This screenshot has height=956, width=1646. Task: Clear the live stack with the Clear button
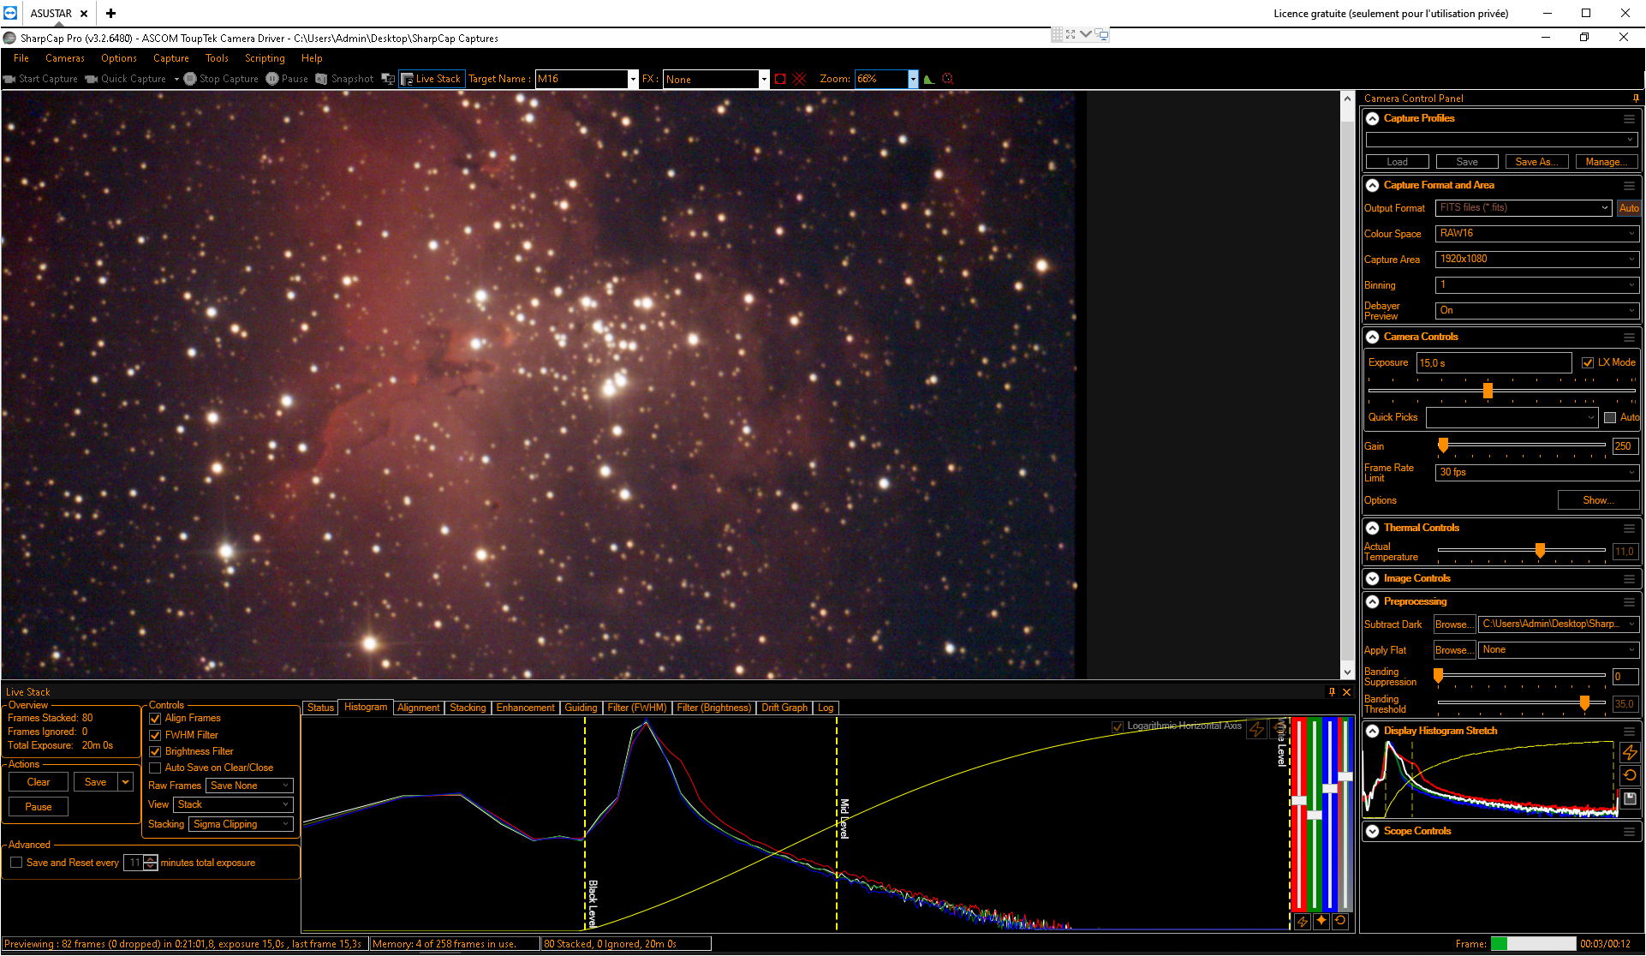coord(39,782)
